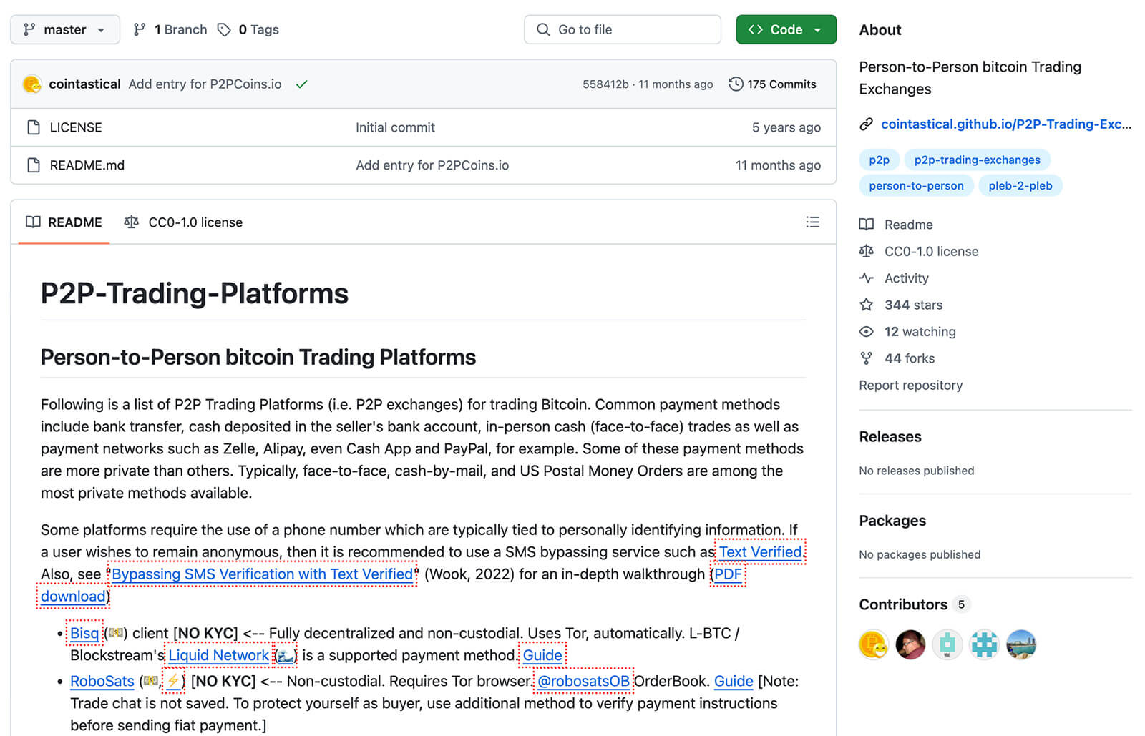
Task: Open the Bisq link
Action: 84,633
